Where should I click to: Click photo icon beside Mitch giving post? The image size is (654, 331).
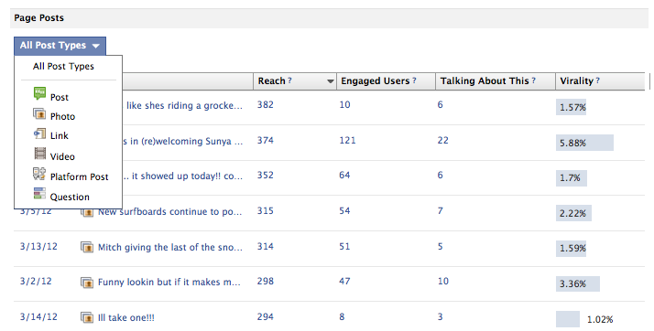(87, 247)
